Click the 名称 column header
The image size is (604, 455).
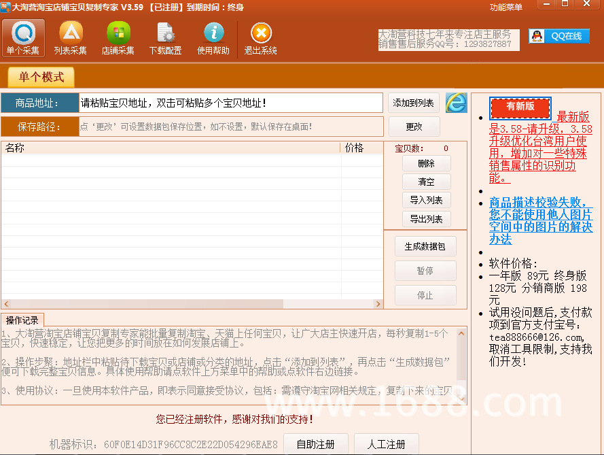tap(171, 148)
